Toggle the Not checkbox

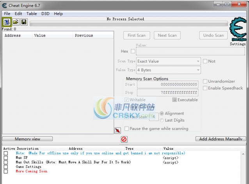[205, 61]
